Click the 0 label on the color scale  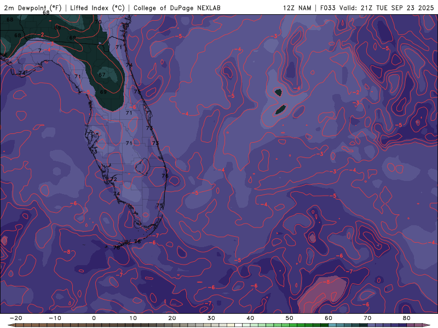[x=94, y=318]
